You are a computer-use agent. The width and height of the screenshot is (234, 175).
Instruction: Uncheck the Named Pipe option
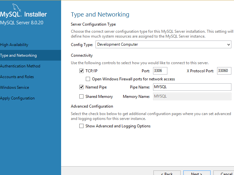pyautogui.click(x=81, y=87)
